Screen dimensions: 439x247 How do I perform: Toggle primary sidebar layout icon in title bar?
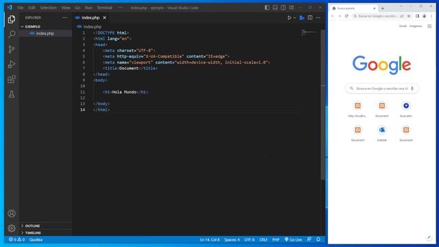pyautogui.click(x=267, y=8)
